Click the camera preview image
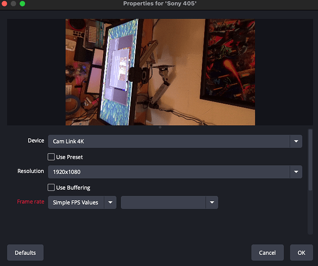 coord(160,72)
